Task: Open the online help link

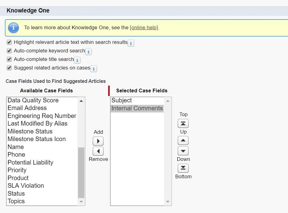Action: click(x=144, y=27)
